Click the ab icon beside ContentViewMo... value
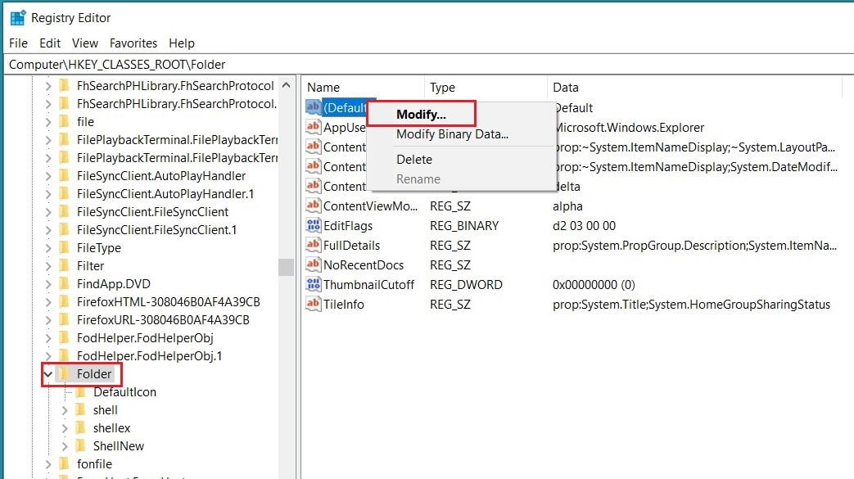This screenshot has width=854, height=479. coord(313,206)
